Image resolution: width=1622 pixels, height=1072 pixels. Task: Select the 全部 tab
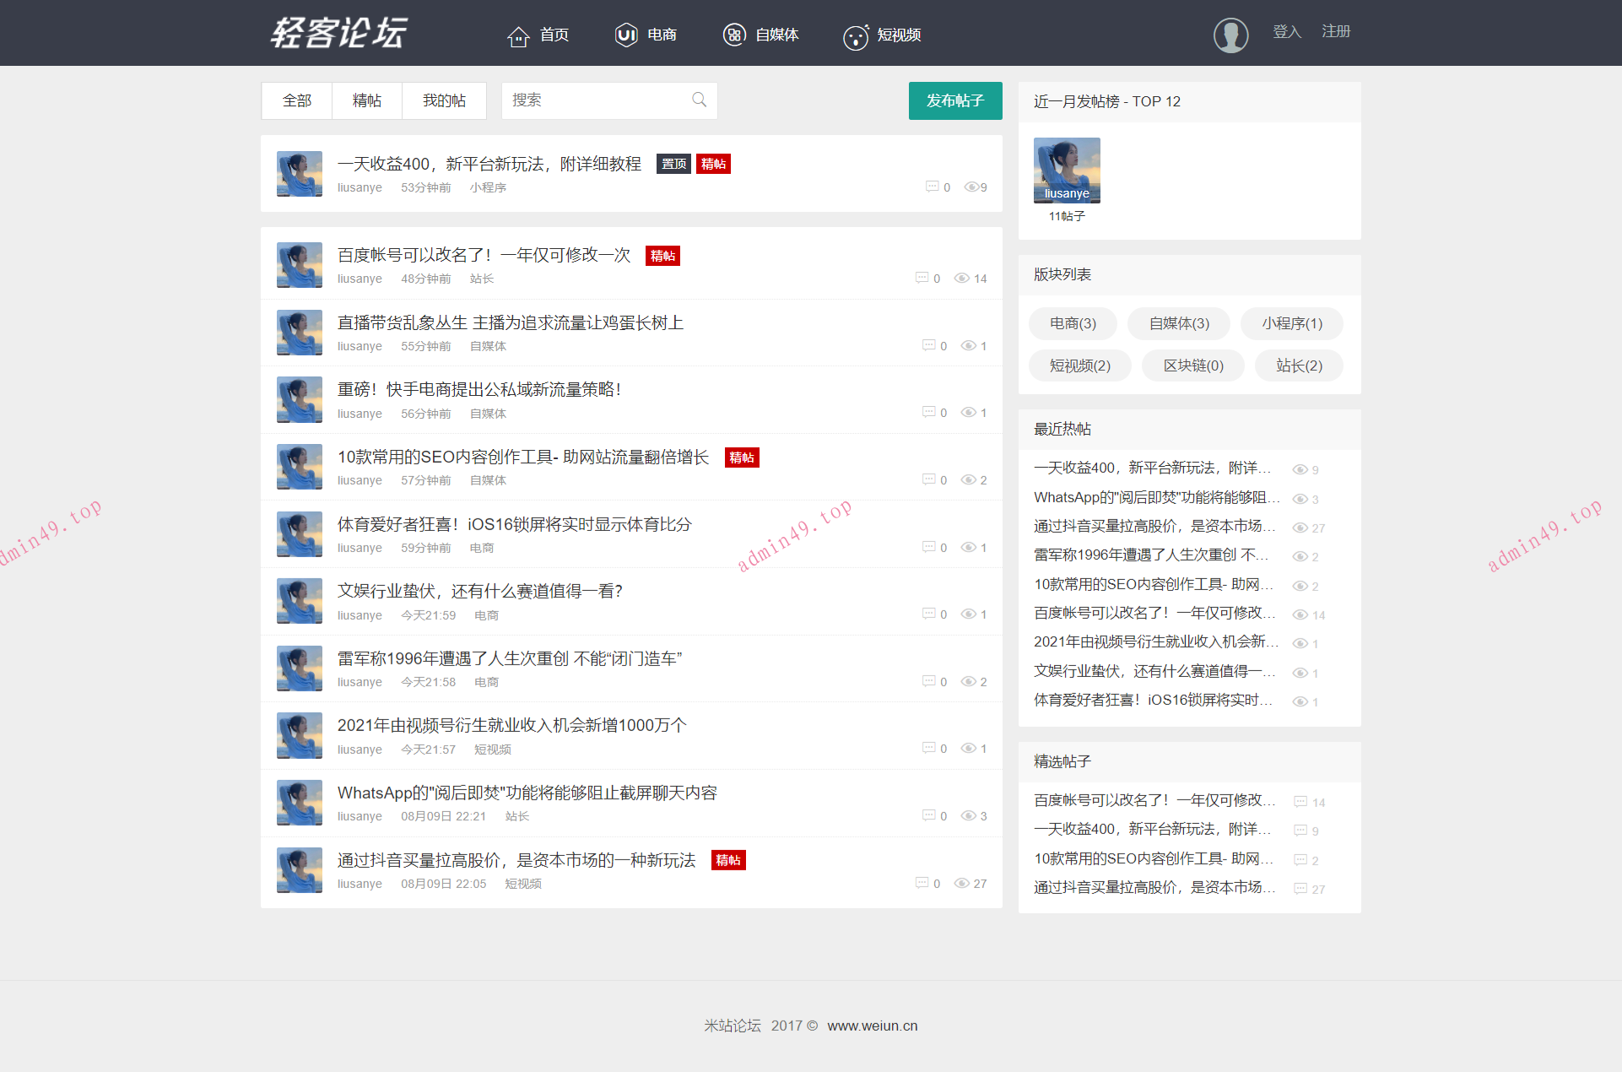click(x=296, y=100)
